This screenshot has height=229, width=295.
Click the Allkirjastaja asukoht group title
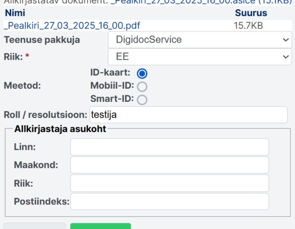tap(60, 129)
